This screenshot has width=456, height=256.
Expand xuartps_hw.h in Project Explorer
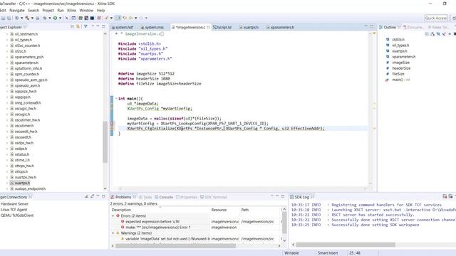tap(7, 177)
